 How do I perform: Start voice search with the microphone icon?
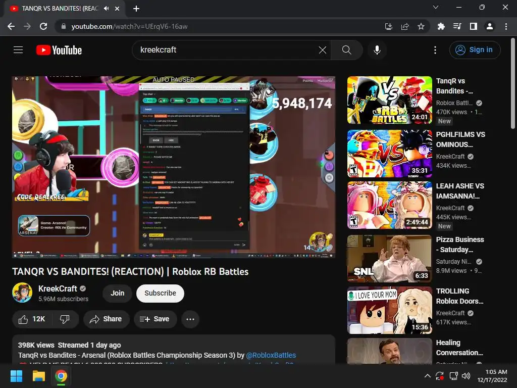(377, 50)
